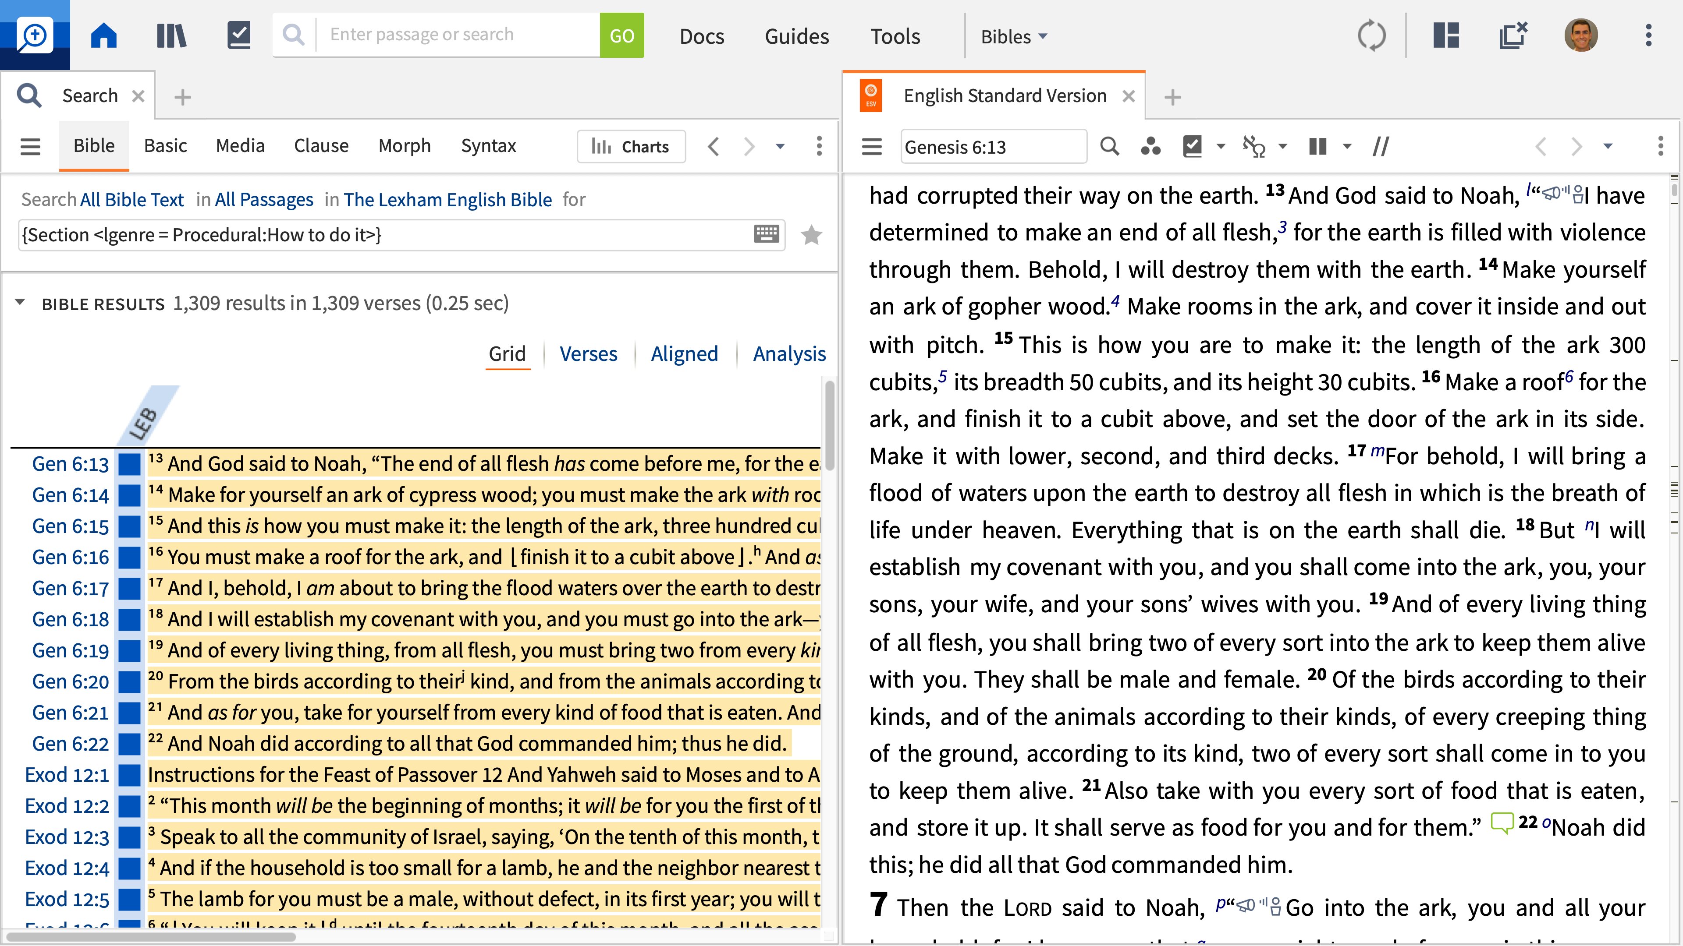Screen dimensions: 1683x946
Task: Select the Morph search tab
Action: [x=405, y=145]
